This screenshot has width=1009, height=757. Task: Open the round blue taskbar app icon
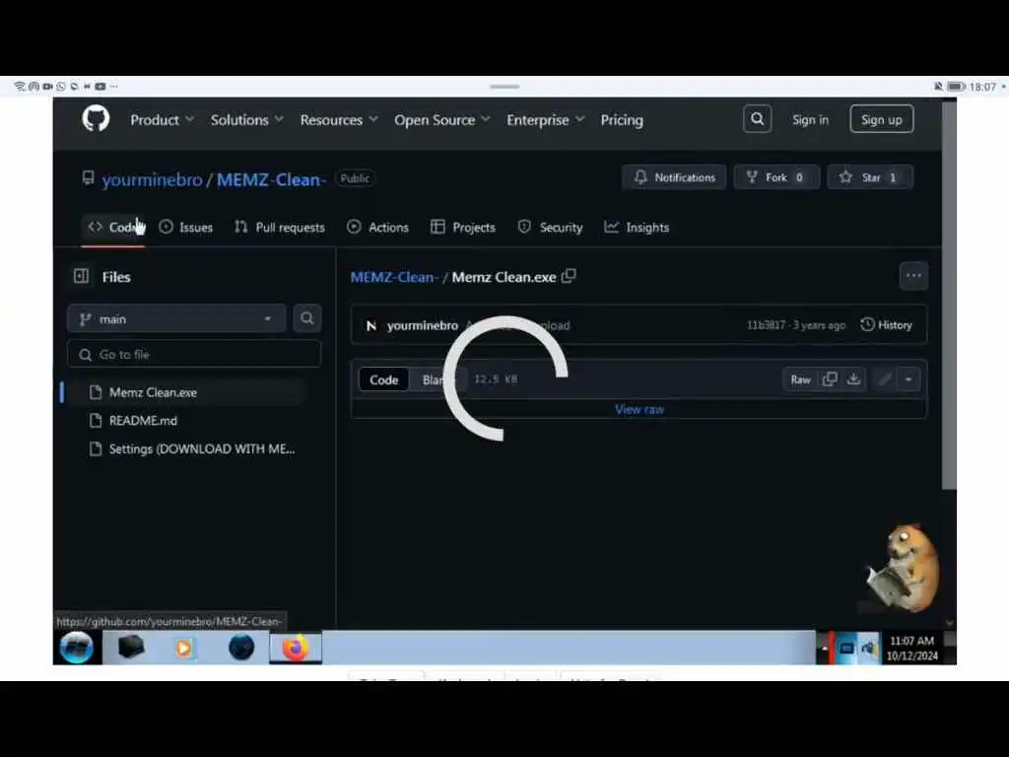coord(241,648)
